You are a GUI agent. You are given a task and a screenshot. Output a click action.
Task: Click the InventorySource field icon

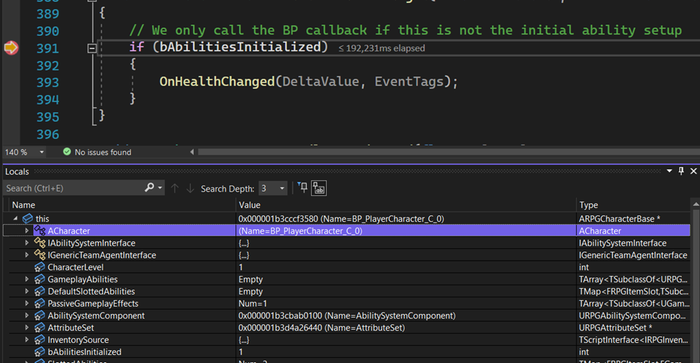[x=40, y=339]
